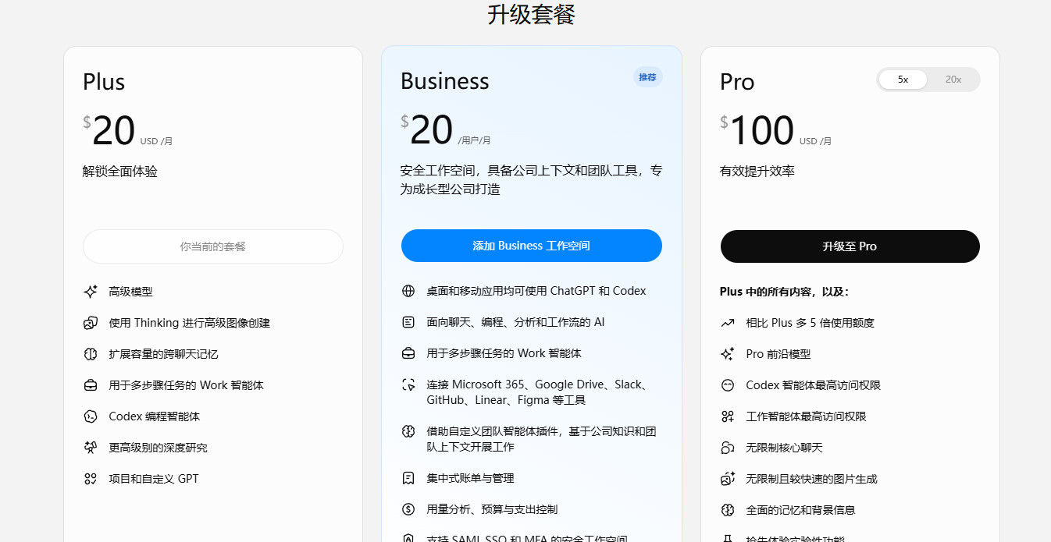Switch Pro plan to 20x usage
Image resolution: width=1051 pixels, height=542 pixels.
pos(953,80)
